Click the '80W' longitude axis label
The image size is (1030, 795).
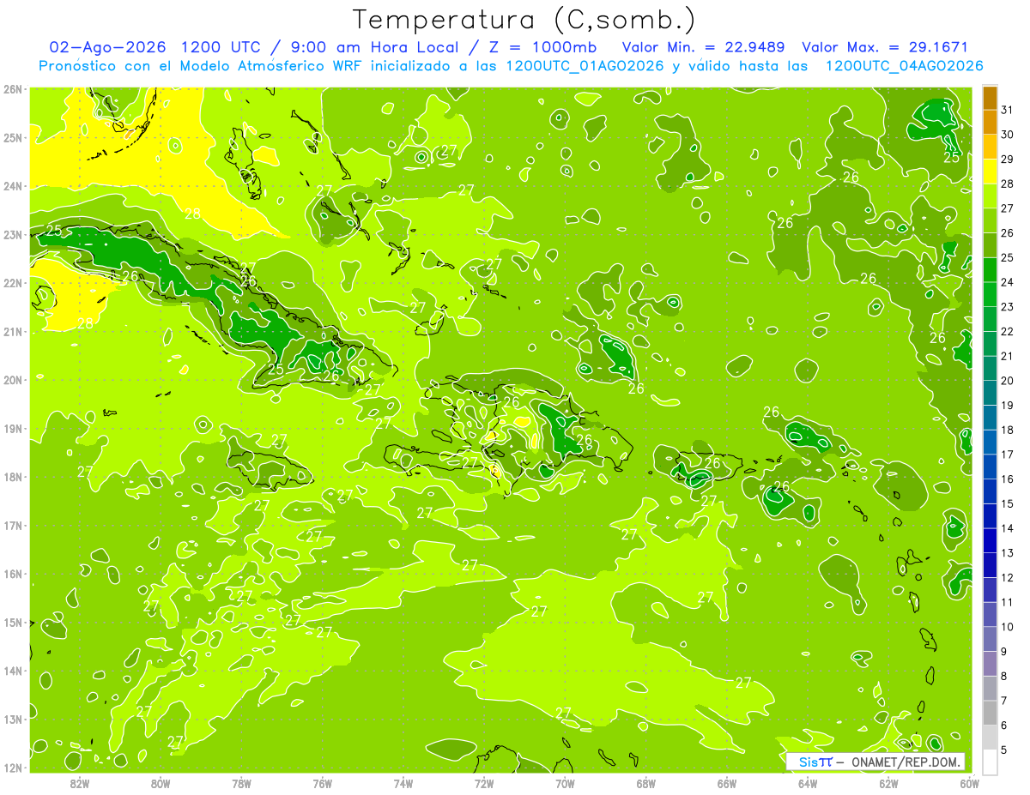(x=161, y=783)
